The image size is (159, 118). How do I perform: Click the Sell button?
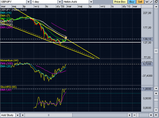(140, 2)
